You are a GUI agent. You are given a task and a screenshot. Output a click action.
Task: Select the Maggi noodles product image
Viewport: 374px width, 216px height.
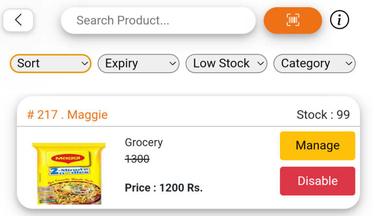click(69, 173)
